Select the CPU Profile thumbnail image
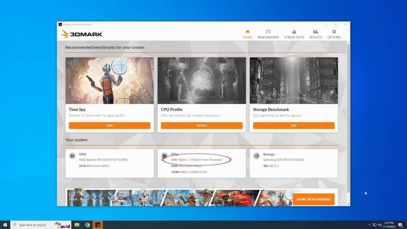This screenshot has height=229, width=407. tap(202, 81)
